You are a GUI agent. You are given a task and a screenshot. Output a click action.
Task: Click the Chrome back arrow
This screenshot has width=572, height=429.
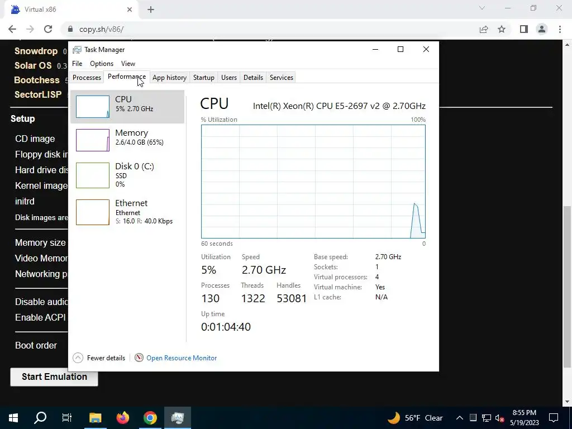12,29
